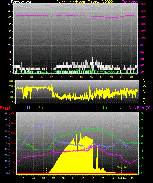Click the 100 value on humidity scale
The image size is (153, 183).
pos(6,113)
